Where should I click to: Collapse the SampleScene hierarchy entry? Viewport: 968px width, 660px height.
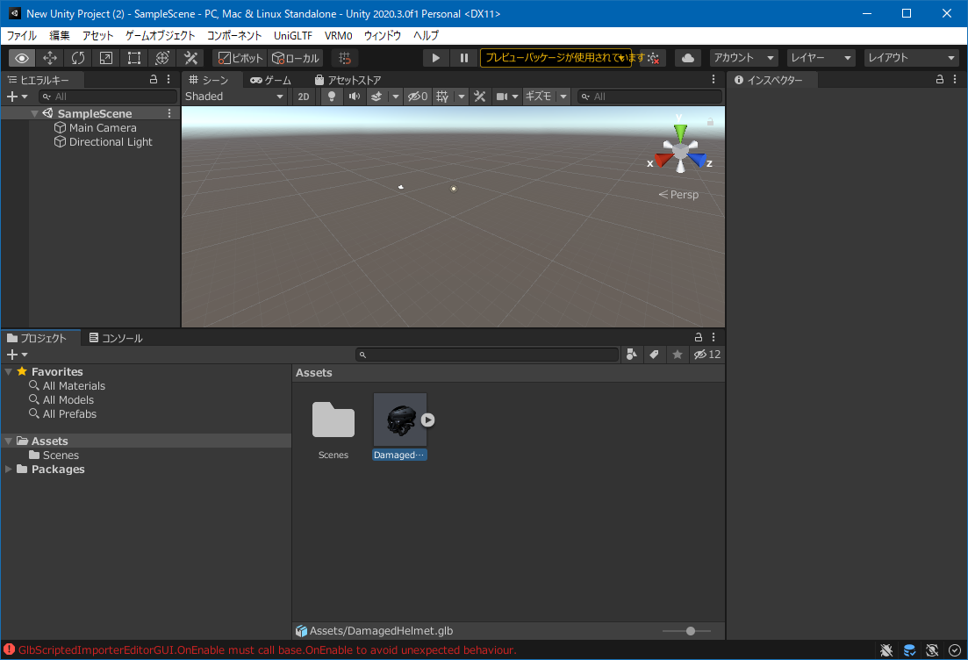pos(33,112)
